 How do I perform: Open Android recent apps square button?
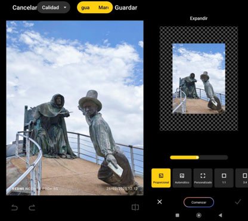[178, 215]
